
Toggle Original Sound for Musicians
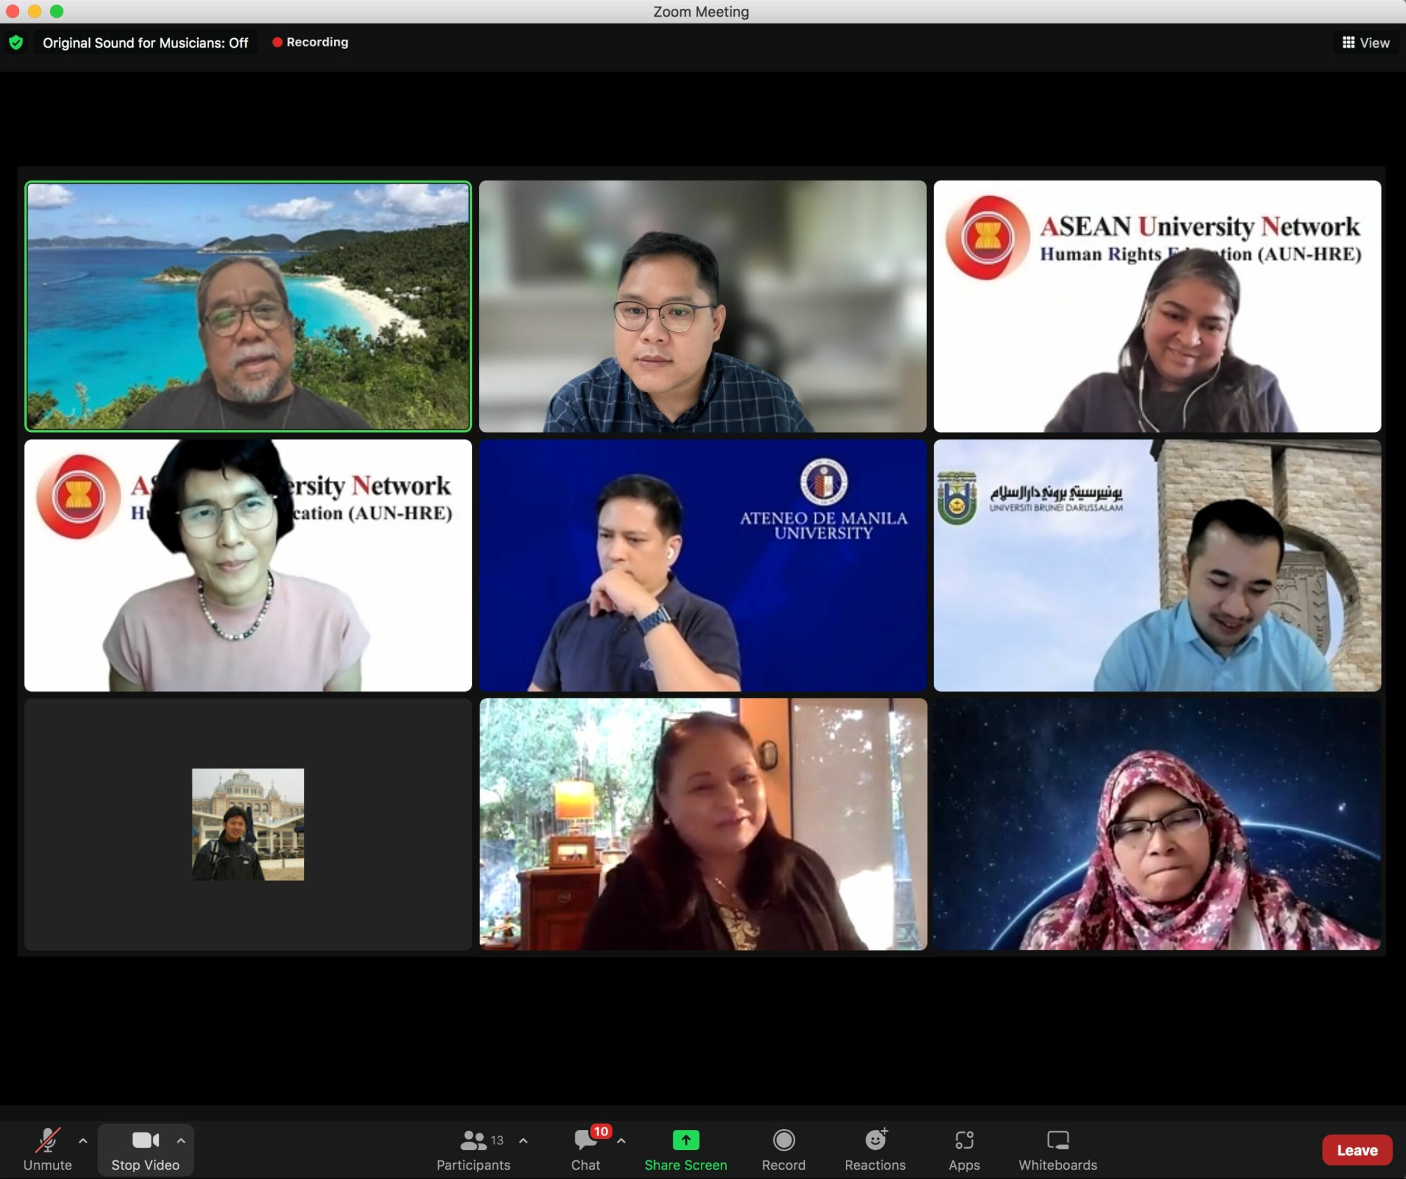coord(146,43)
